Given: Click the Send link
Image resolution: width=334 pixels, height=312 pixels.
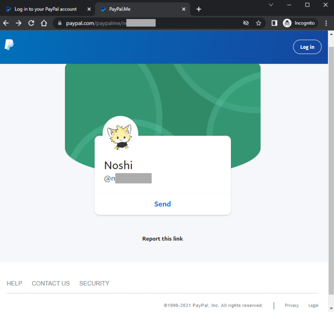Looking at the screenshot, I should coord(162,204).
